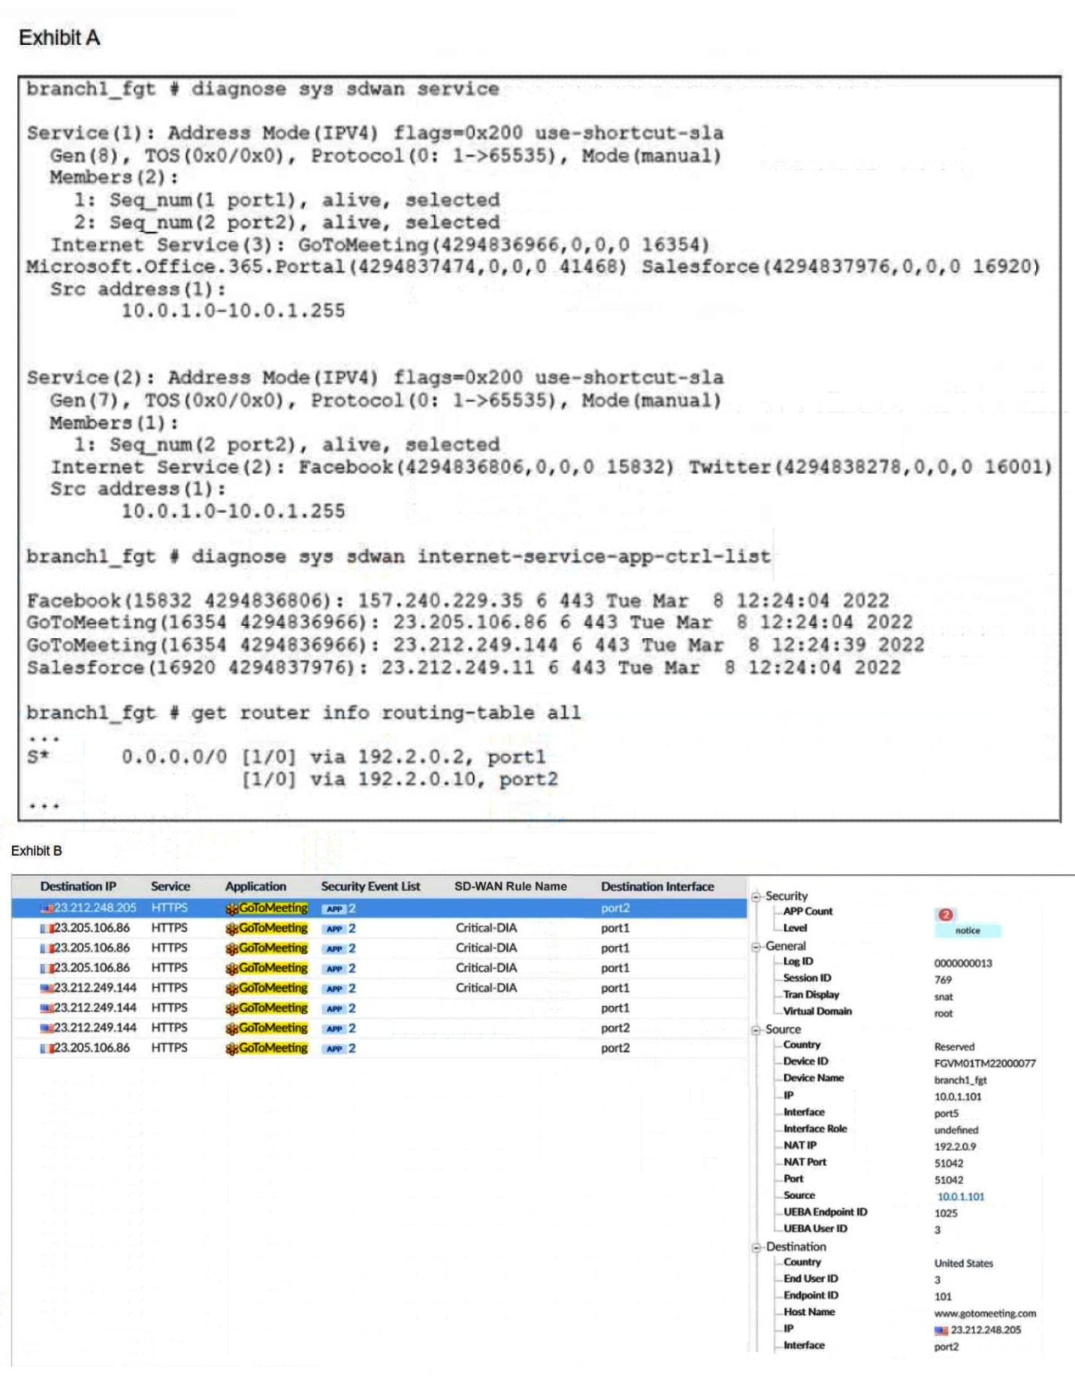Select the Host Name tree item
Screen dimensions: 1075x1393
809,1313
